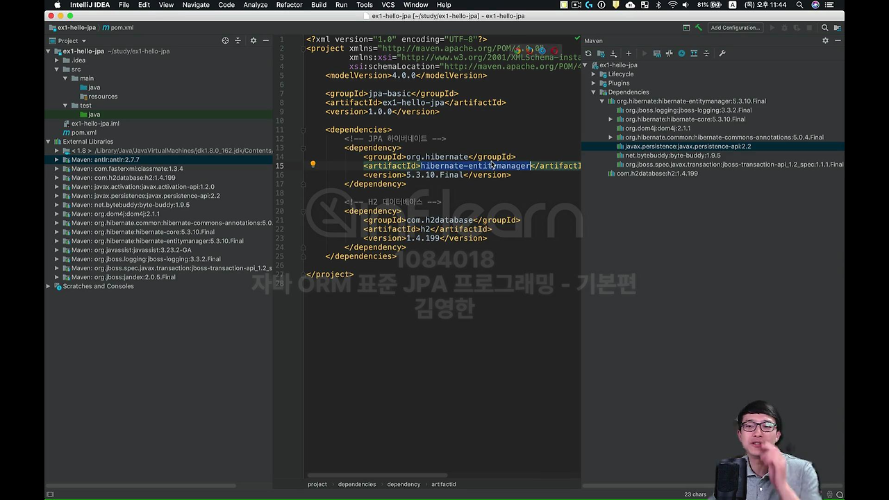
Task: Open macOS Spotlight search icon
Action: pyautogui.click(x=799, y=5)
